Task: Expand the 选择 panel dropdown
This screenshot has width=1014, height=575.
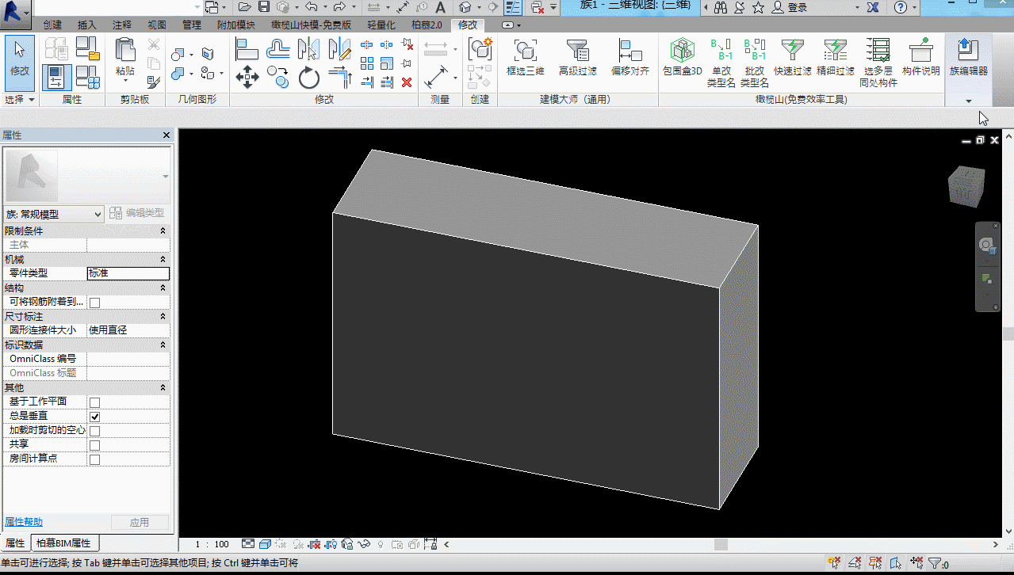Action: (x=20, y=100)
